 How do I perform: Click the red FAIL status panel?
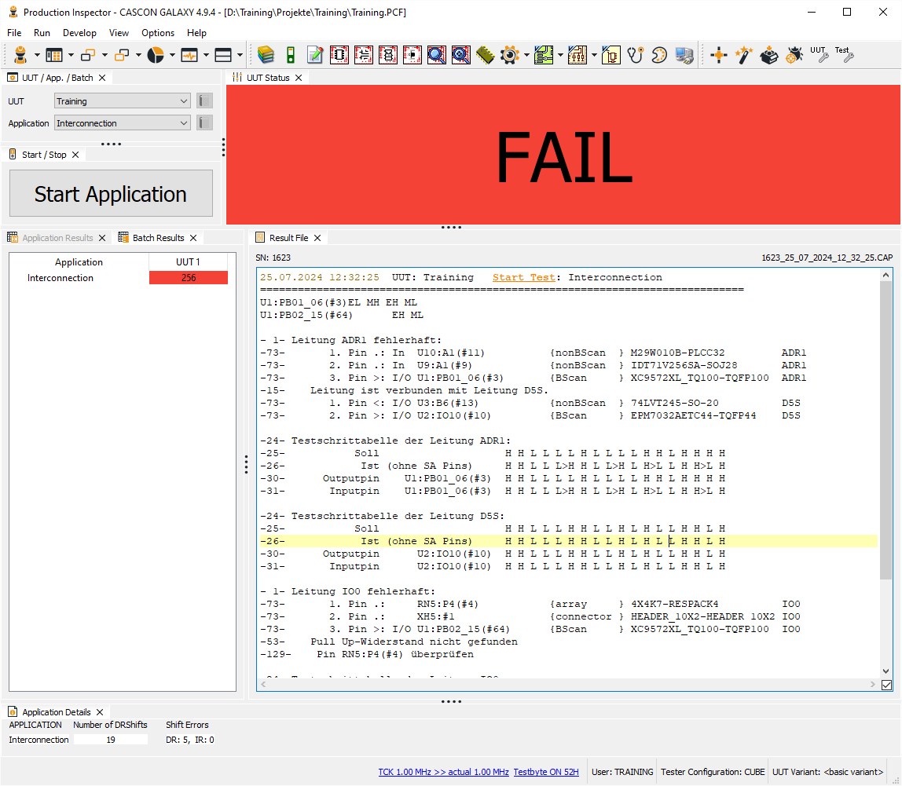point(563,155)
